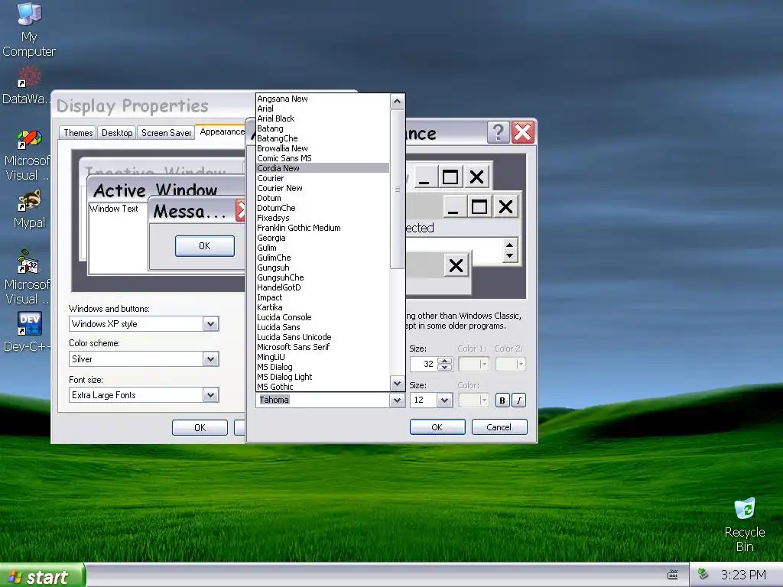Click OK in Display Properties window
This screenshot has width=783, height=587.
[200, 428]
